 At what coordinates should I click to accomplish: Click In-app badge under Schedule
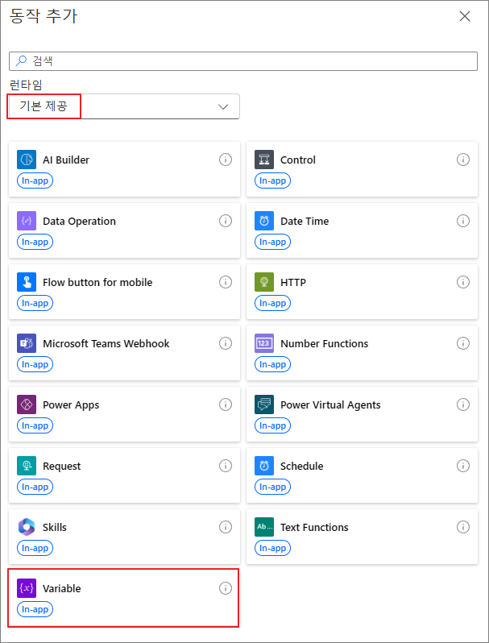tap(272, 487)
